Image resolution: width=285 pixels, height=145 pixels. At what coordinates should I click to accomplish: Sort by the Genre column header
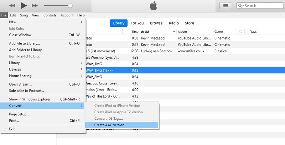tap(218, 32)
